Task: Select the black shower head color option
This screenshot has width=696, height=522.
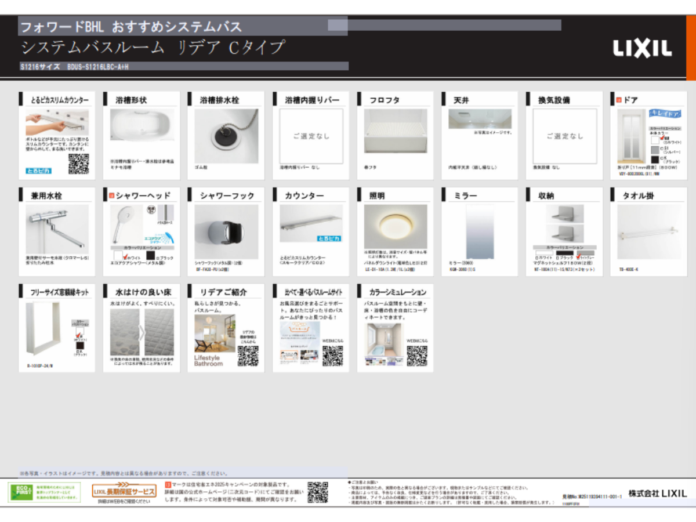Action: point(150,256)
